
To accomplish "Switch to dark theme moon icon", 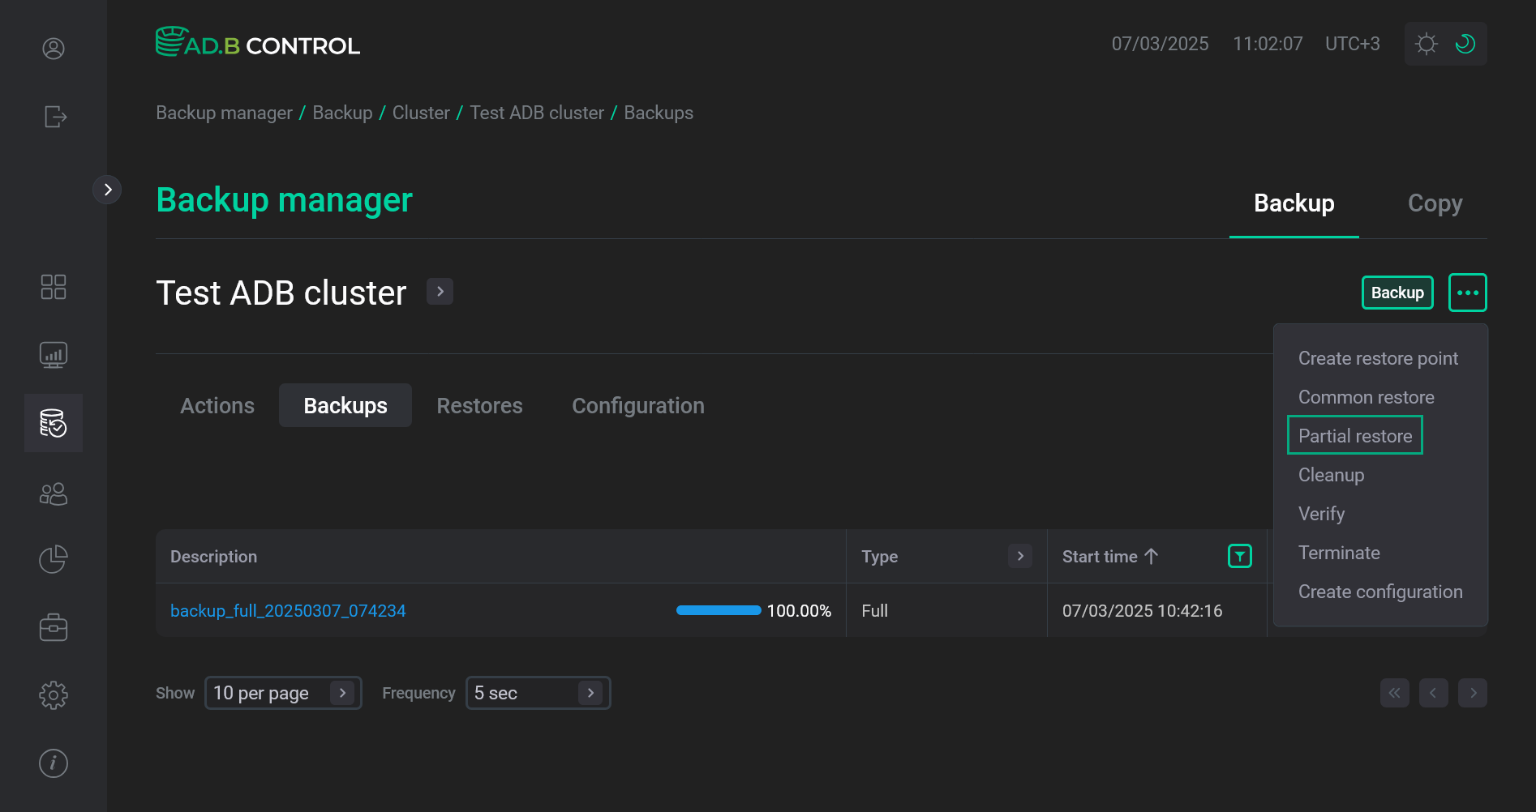I will click(x=1465, y=44).
